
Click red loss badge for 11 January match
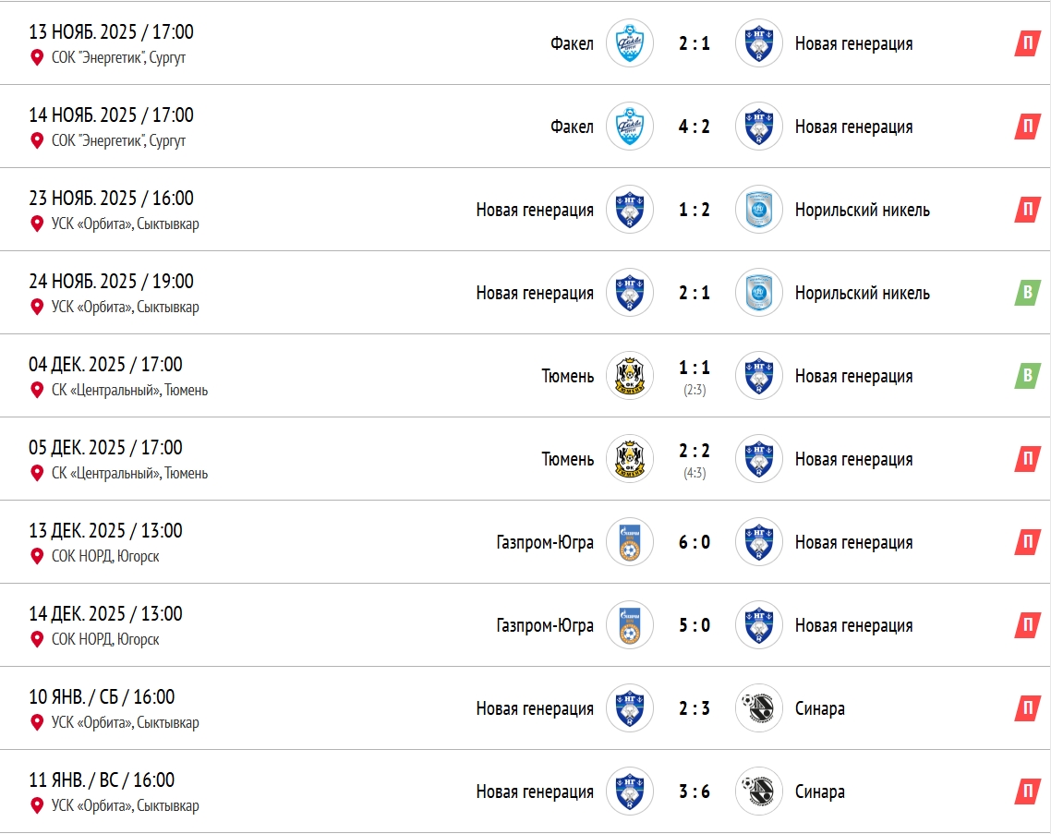point(1027,792)
